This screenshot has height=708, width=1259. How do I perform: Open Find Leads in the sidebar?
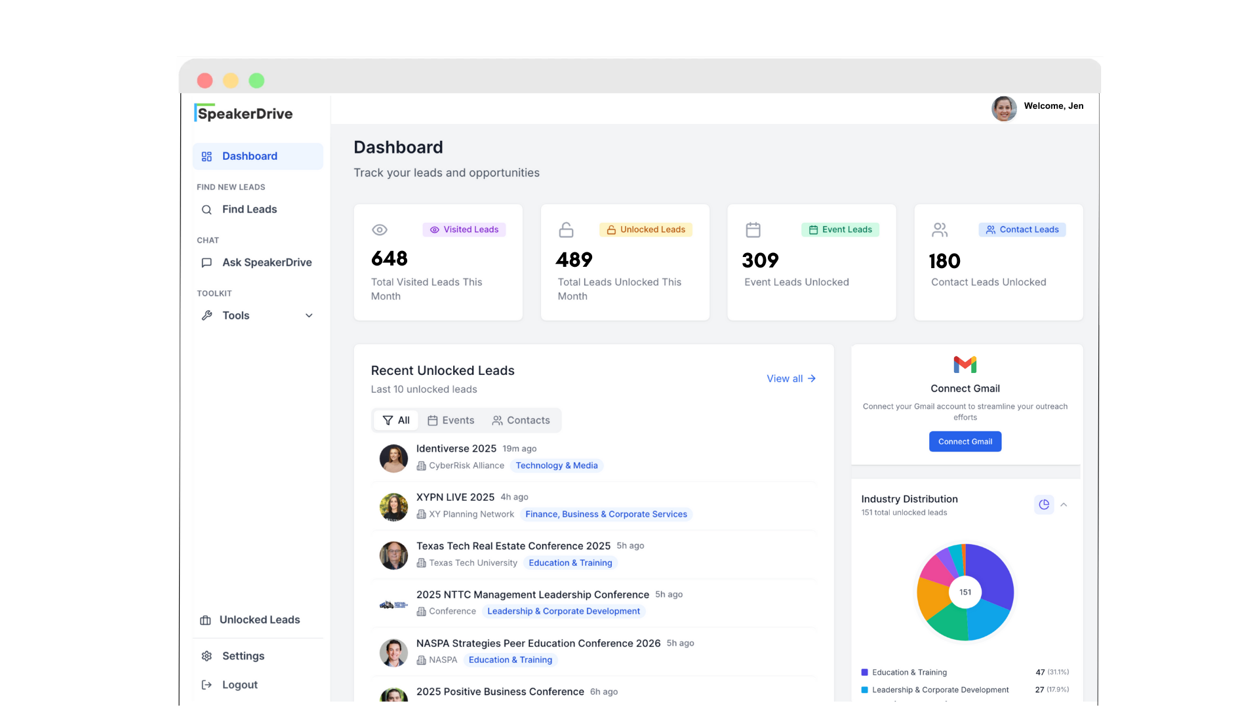pos(249,210)
